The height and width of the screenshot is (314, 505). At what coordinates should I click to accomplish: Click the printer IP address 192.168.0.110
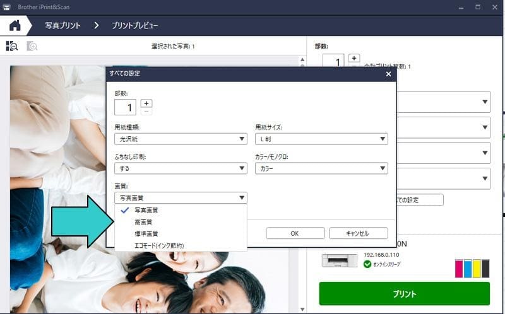(381, 255)
